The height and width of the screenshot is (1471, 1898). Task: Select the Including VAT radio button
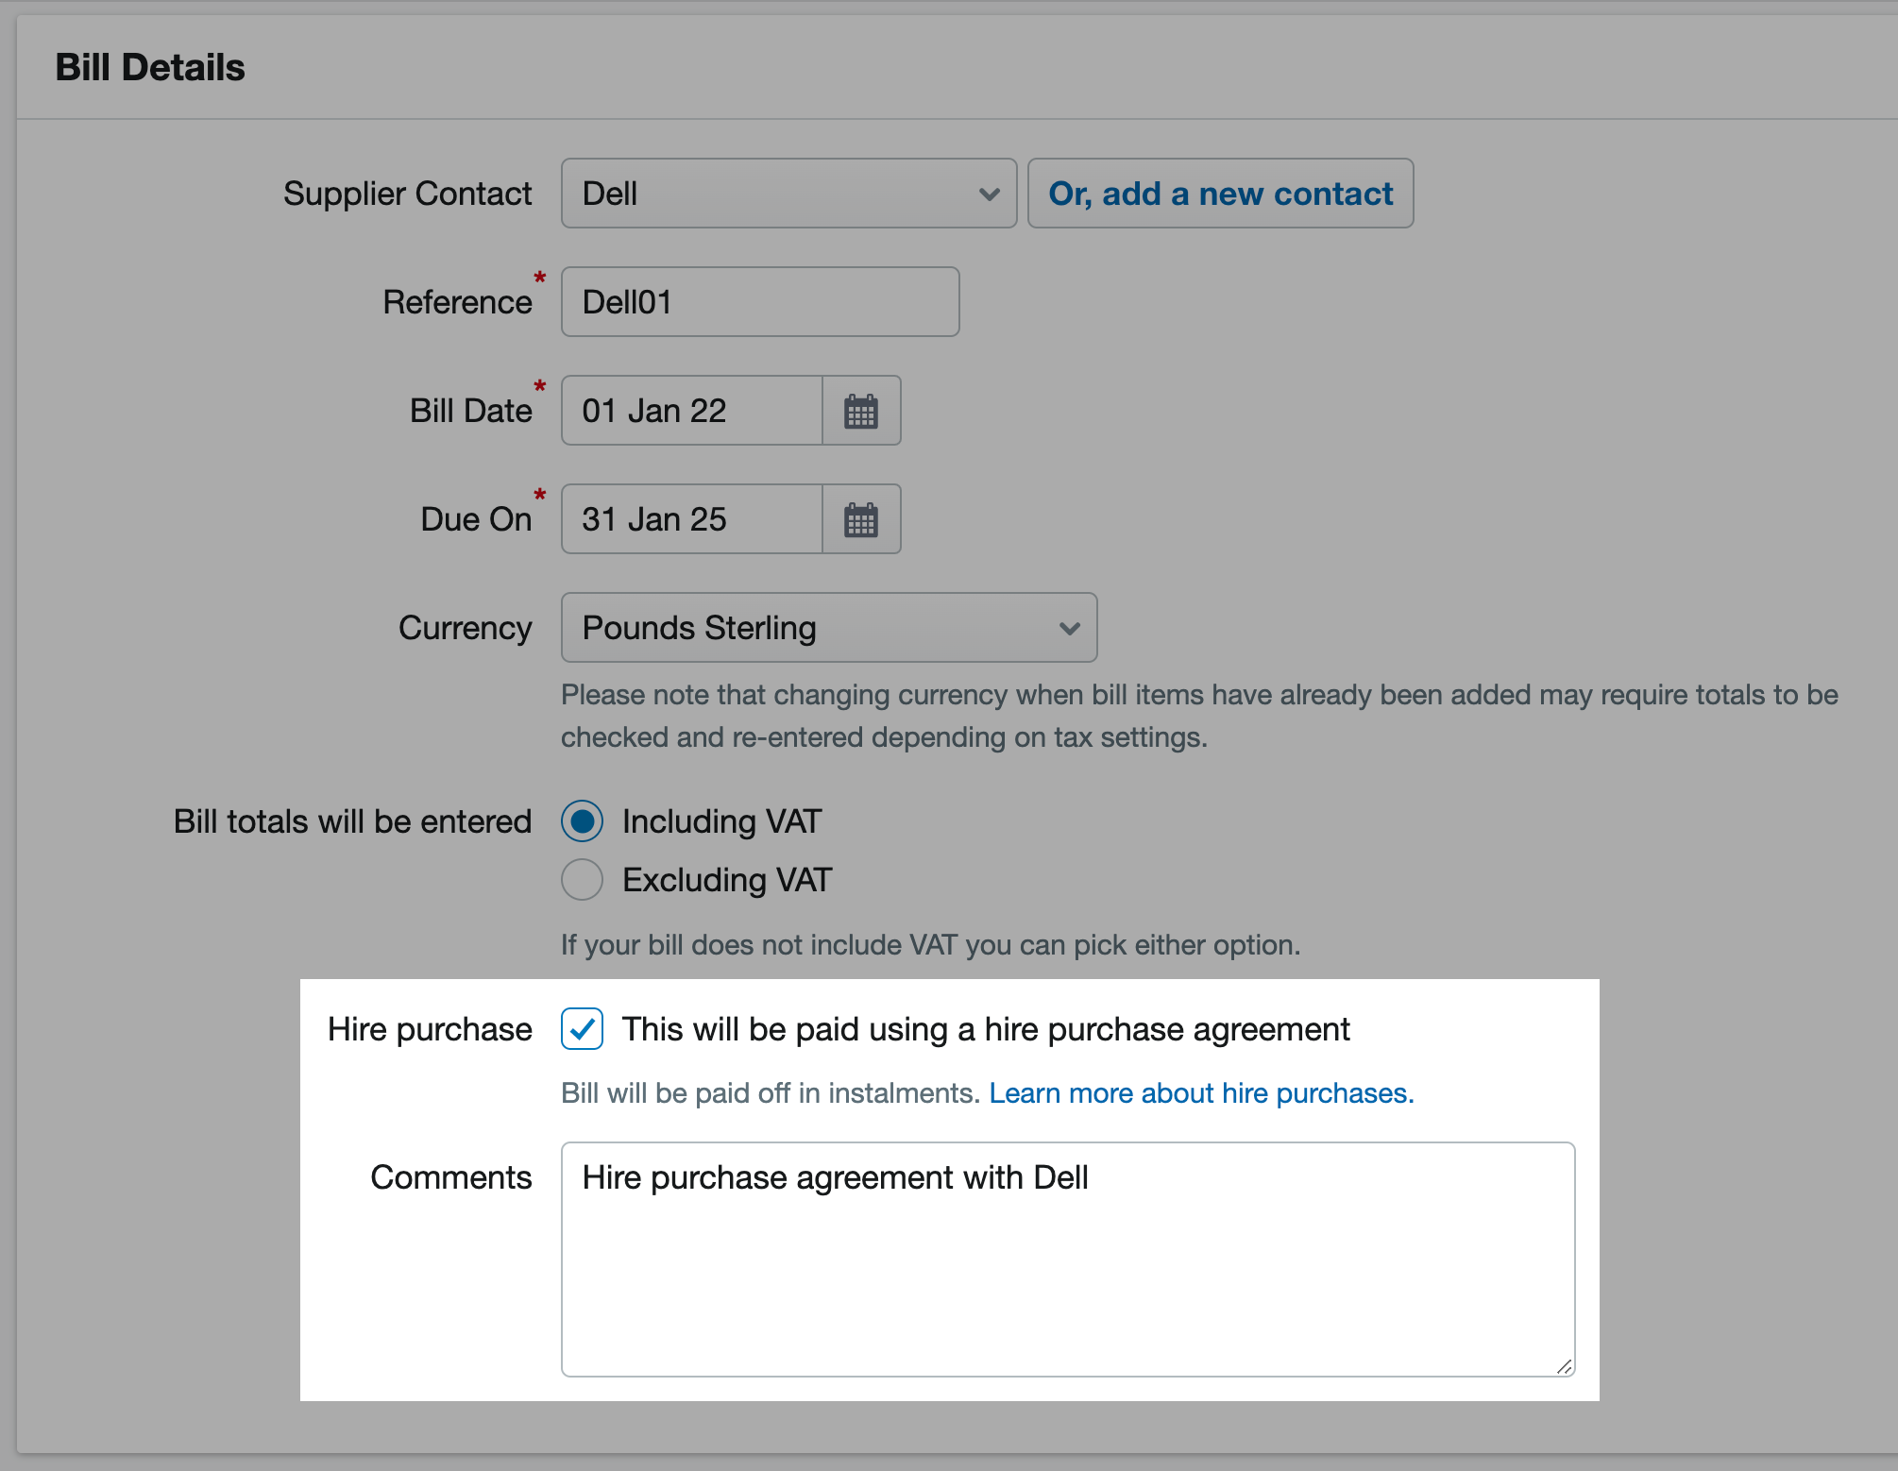(582, 820)
